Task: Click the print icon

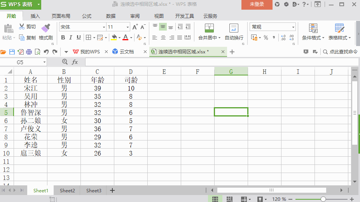Action: click(x=29, y=52)
